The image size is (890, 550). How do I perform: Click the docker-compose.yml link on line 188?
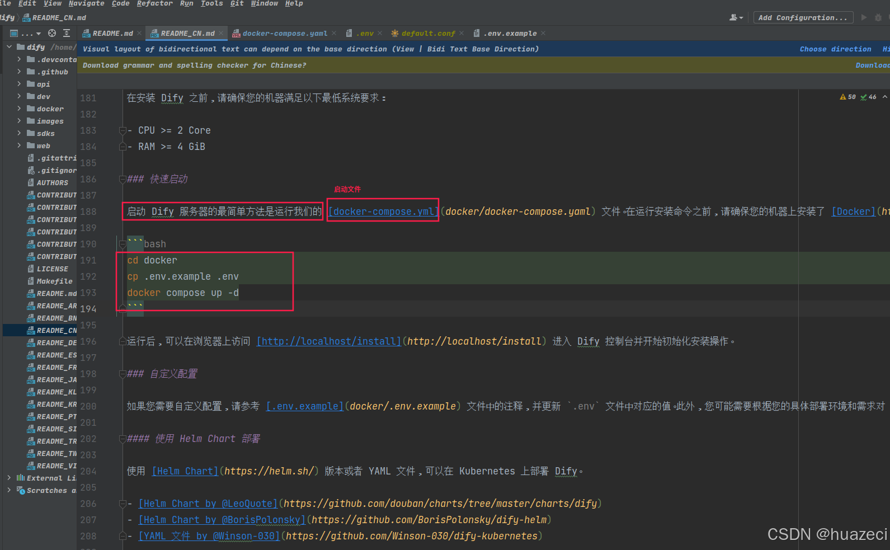[x=384, y=211]
